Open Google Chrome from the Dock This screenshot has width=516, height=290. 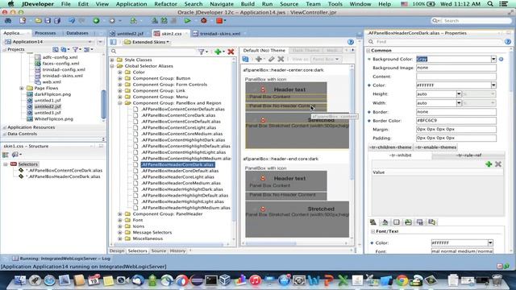coord(402,280)
